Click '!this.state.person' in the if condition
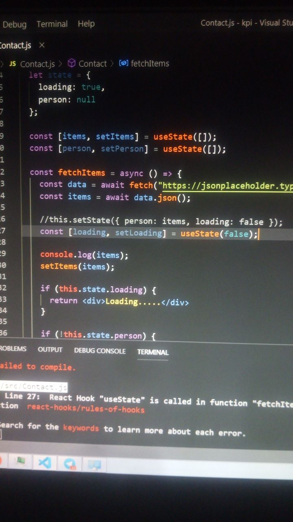 coord(101,335)
